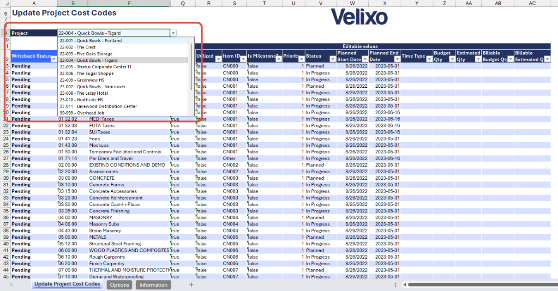Image resolution: width=558 pixels, height=291 pixels.
Task: Open the Is Milestone? filter arrow
Action: 278,60
